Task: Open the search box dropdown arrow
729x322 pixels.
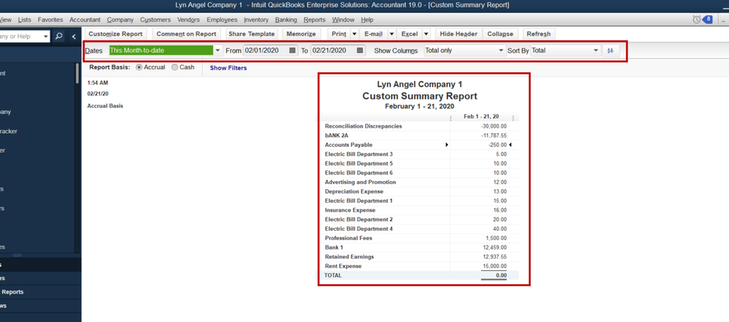Action: click(45, 37)
